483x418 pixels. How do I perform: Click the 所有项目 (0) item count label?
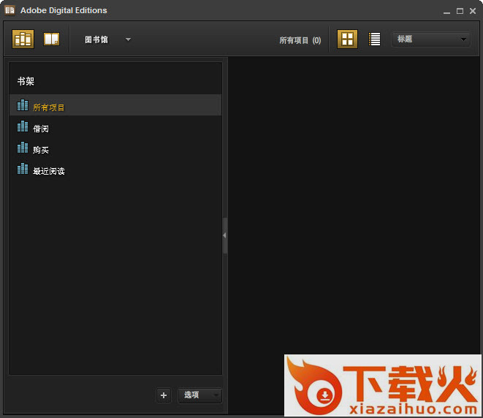(x=300, y=40)
